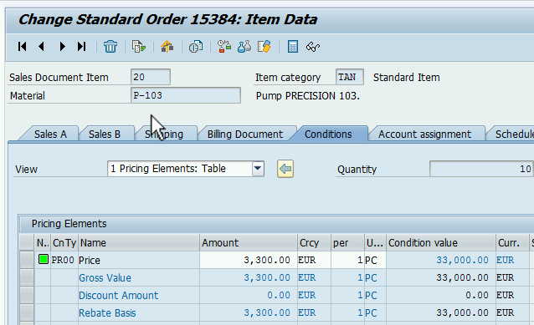Click the house with arrow toolbar icon
The image size is (534, 325).
coord(167,47)
